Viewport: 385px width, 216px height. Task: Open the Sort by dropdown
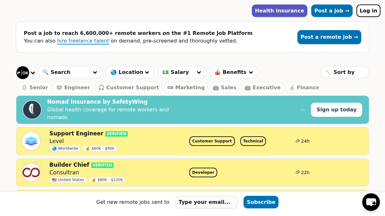pyautogui.click(x=345, y=72)
